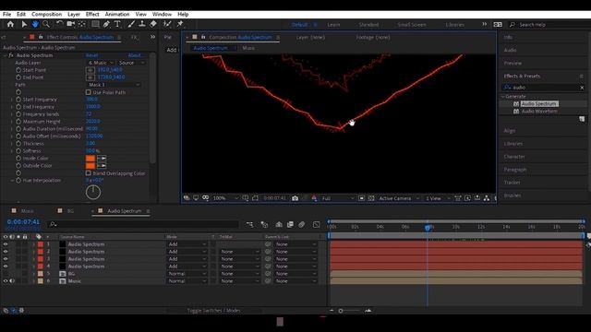
Task: Click the Inside Color orange swatch
Action: [x=90, y=158]
